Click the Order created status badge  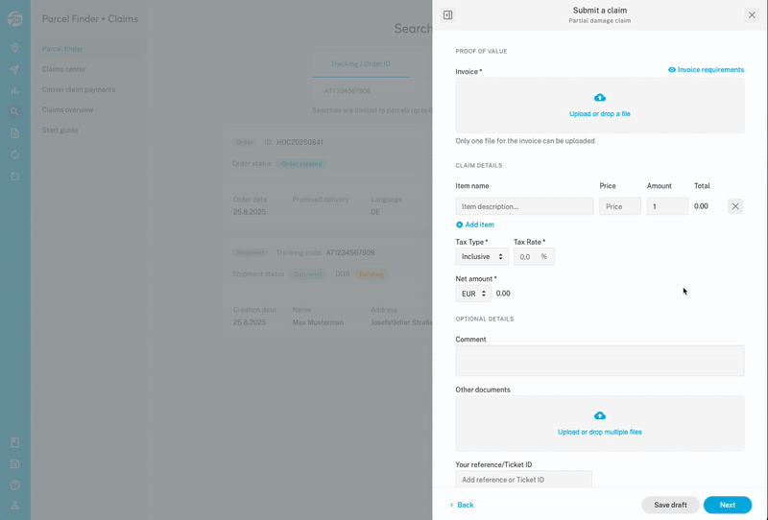(301, 164)
